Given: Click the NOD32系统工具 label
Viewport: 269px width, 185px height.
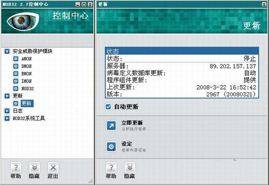Looking at the screenshot, I should [x=29, y=118].
